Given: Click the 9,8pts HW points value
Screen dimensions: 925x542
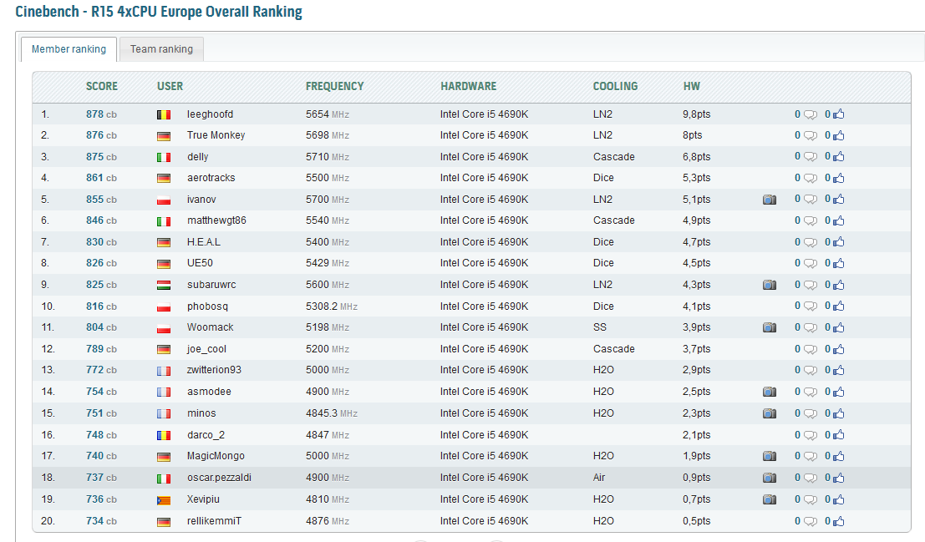Looking at the screenshot, I should click(697, 114).
